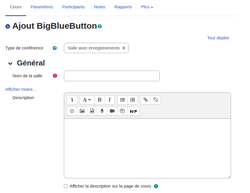The width and height of the screenshot is (250, 193).
Task: Click the record audio microphone icon
Action: 102,111
